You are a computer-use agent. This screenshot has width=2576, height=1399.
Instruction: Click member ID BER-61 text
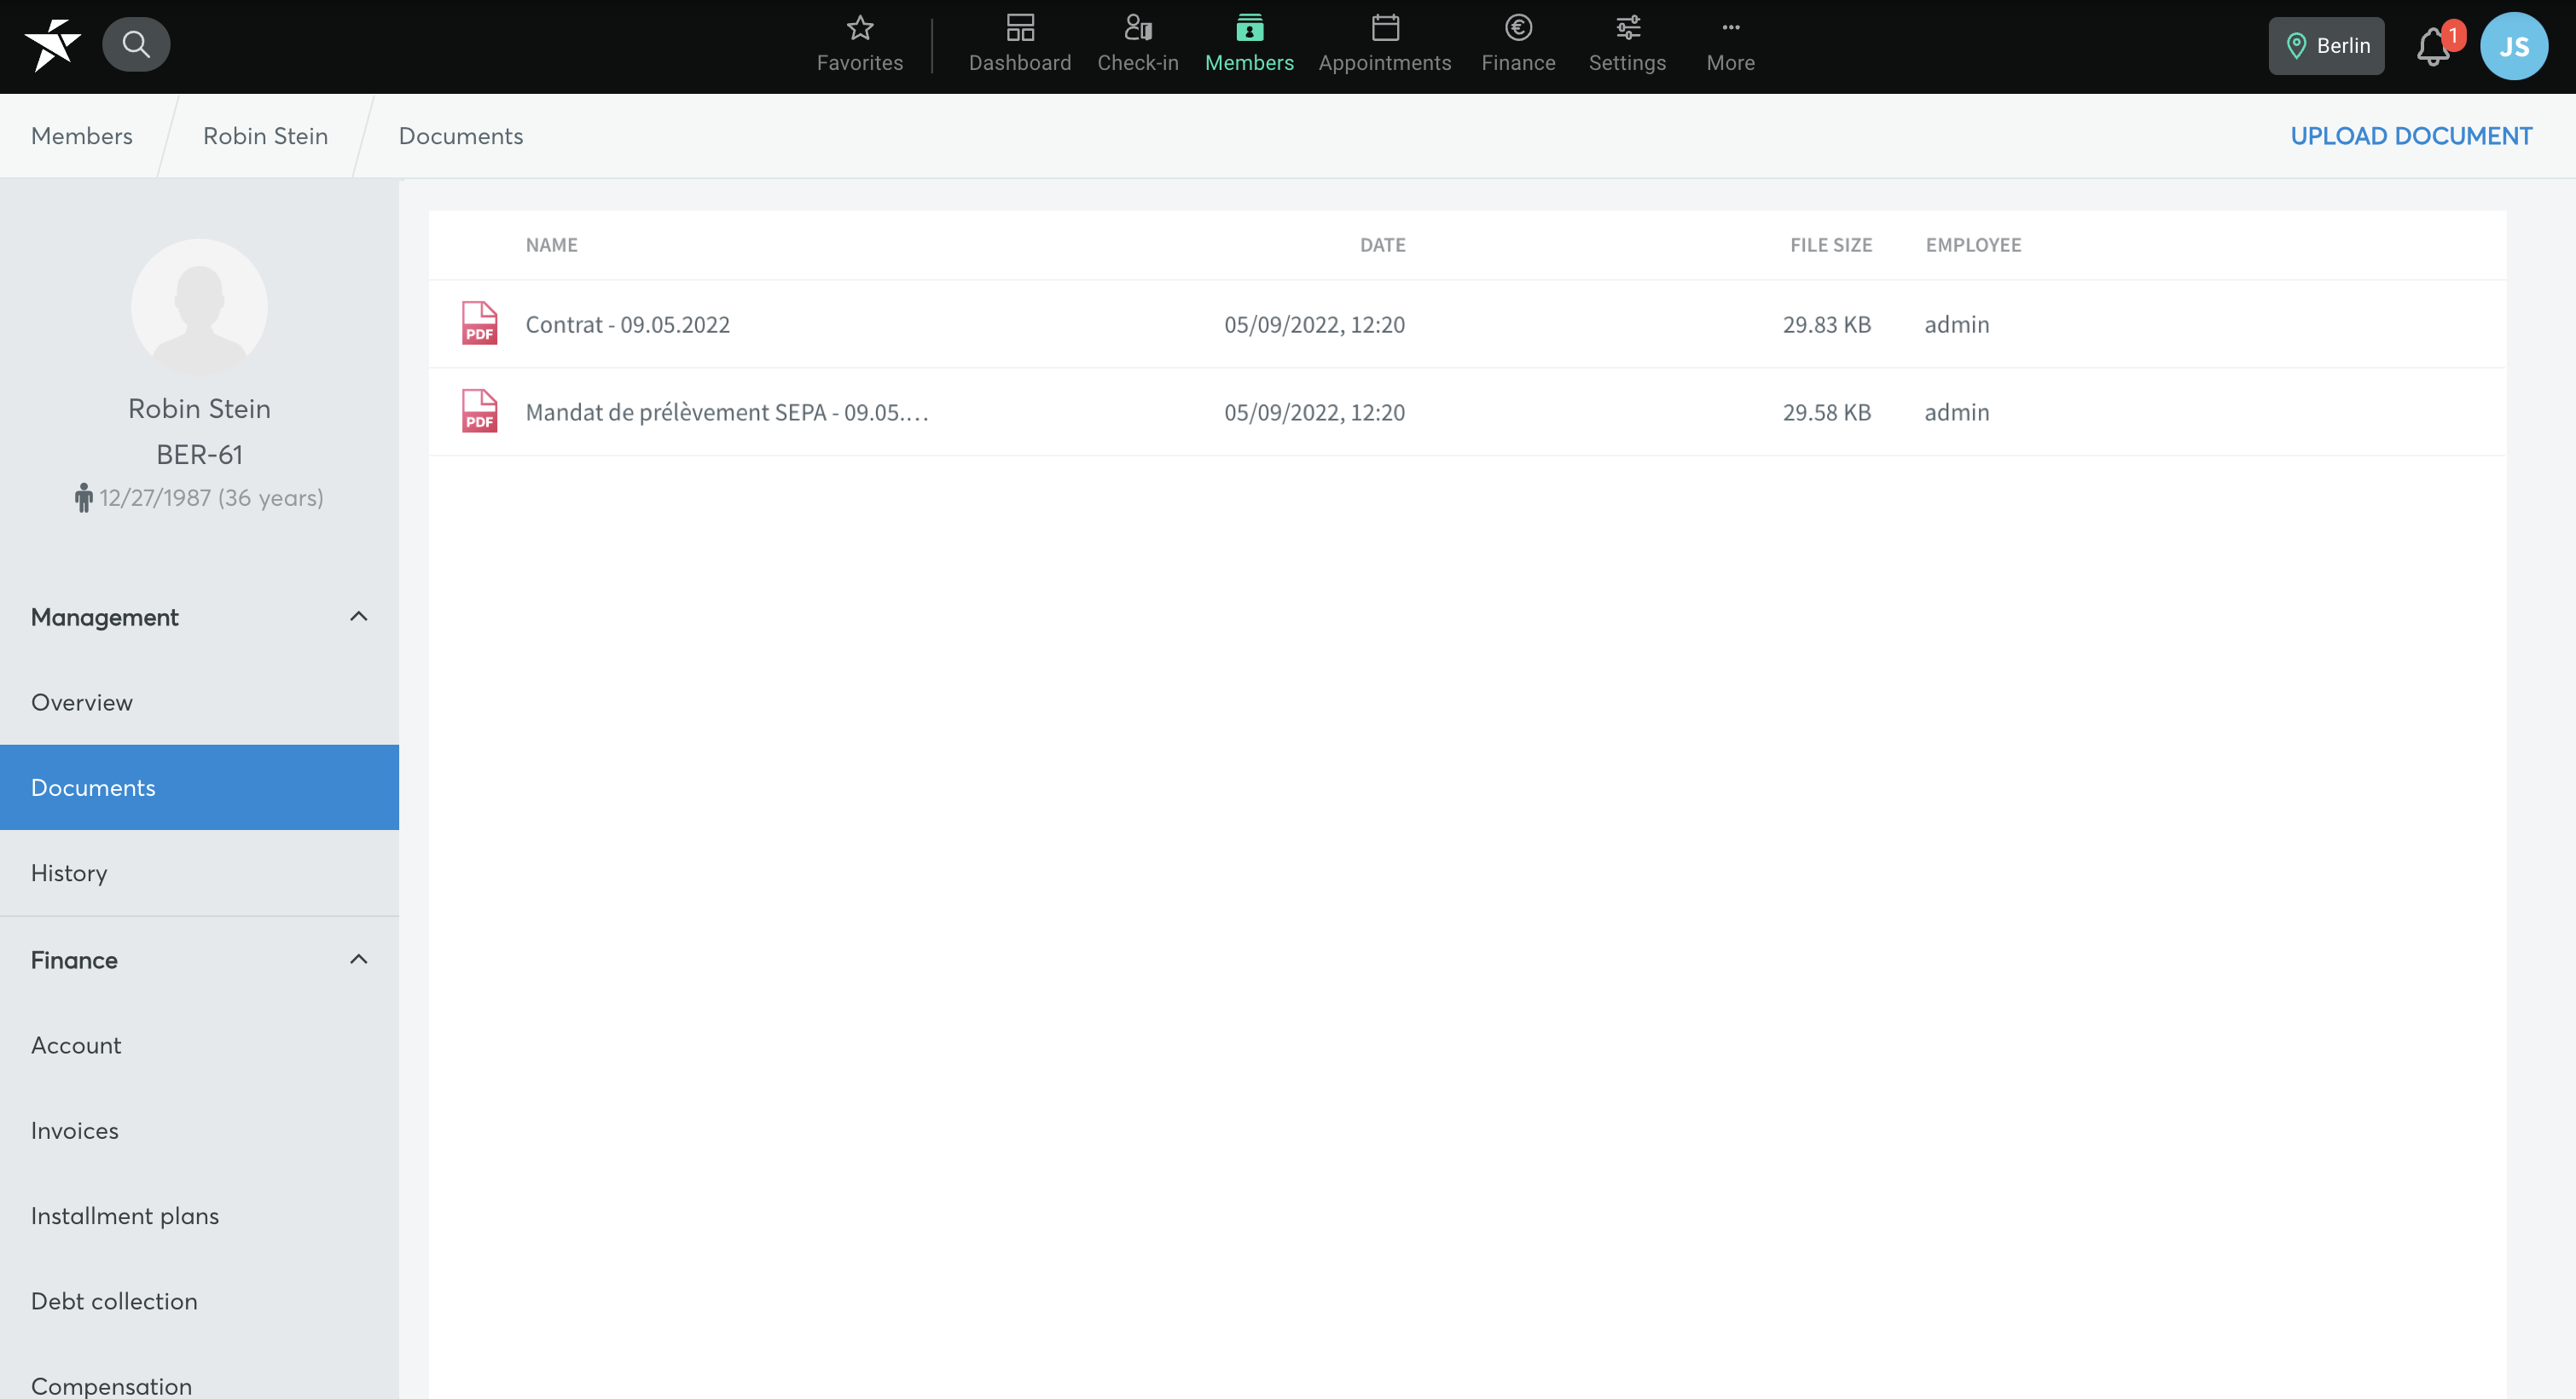[x=199, y=455]
